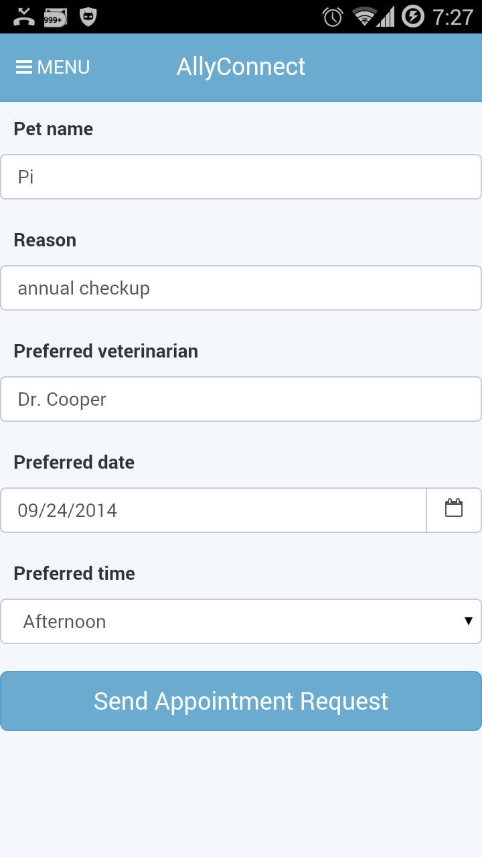Tap the missed call status icon
The width and height of the screenshot is (482, 857).
coord(24,17)
